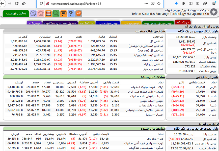Screen dimensions: 219x151
Task: Click the pink home icon
Action: click(x=41, y=13)
